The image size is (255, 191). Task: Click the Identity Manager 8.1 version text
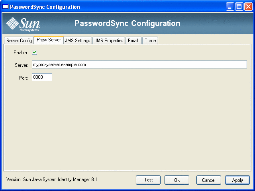[x=51, y=179]
